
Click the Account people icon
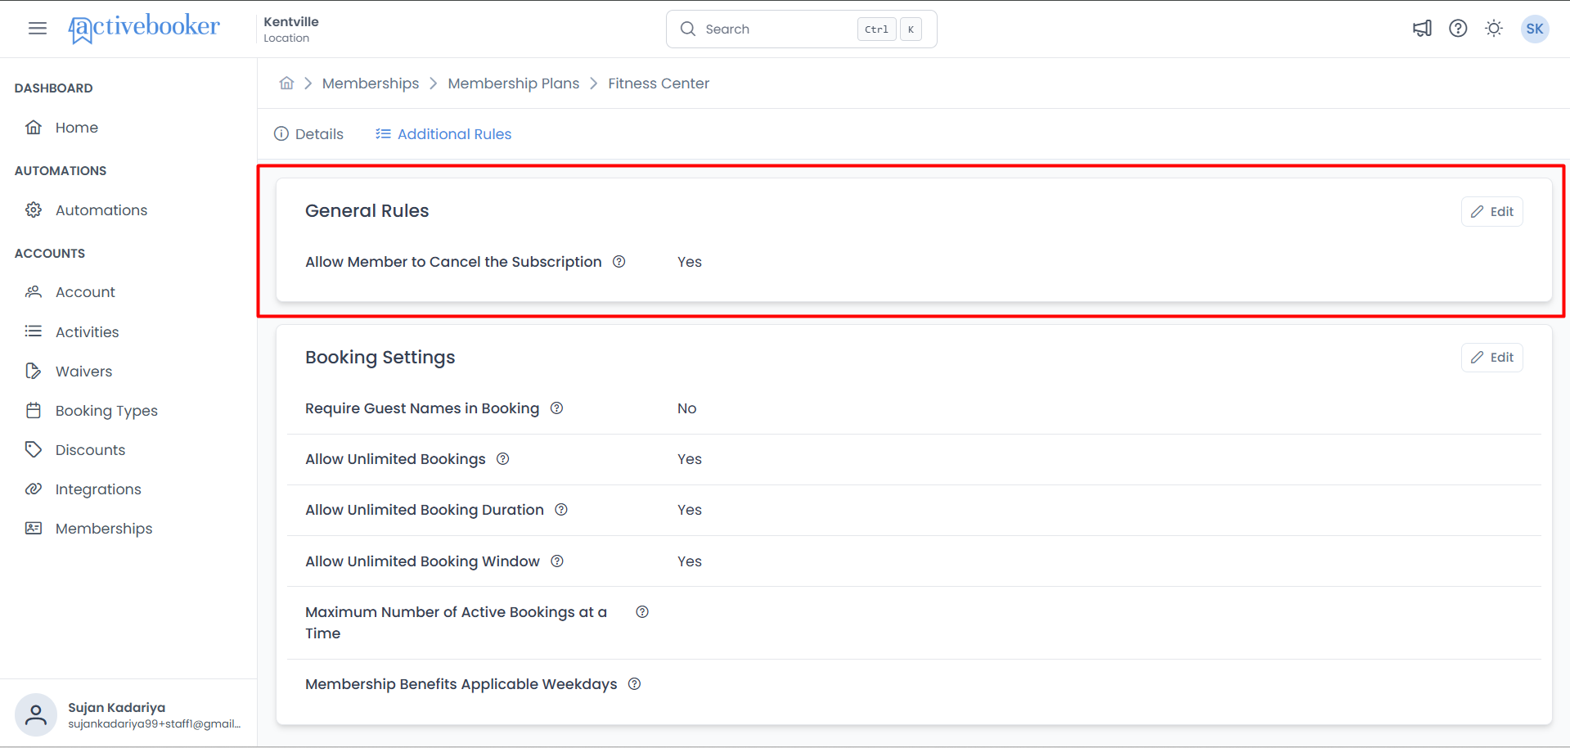tap(34, 291)
